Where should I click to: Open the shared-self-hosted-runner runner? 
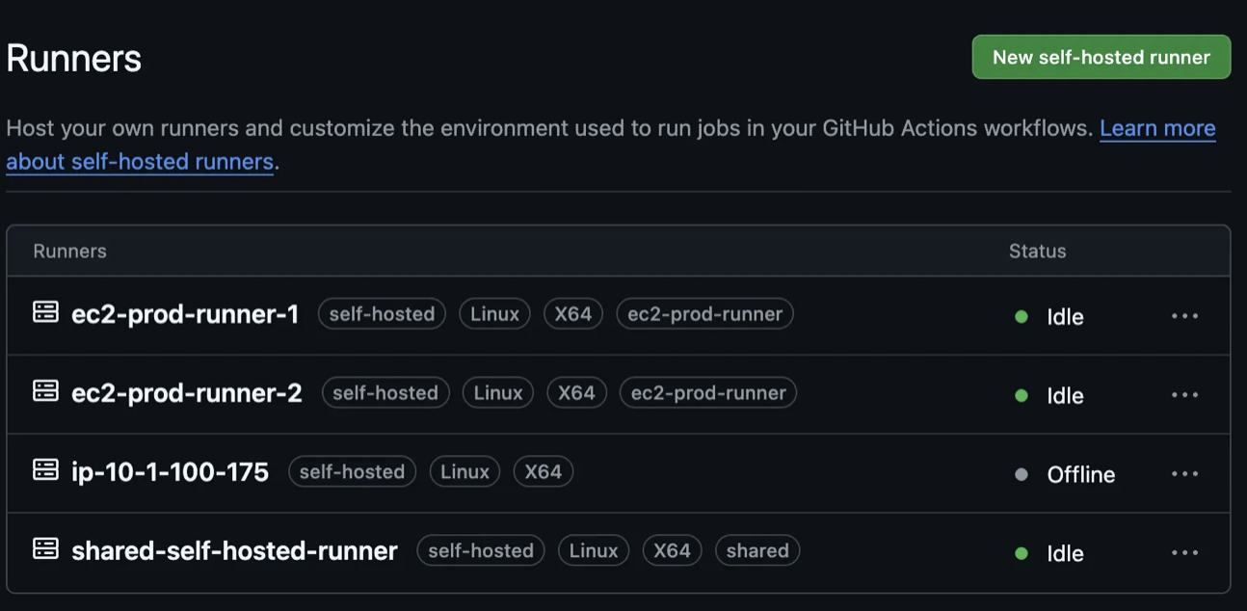(x=234, y=551)
